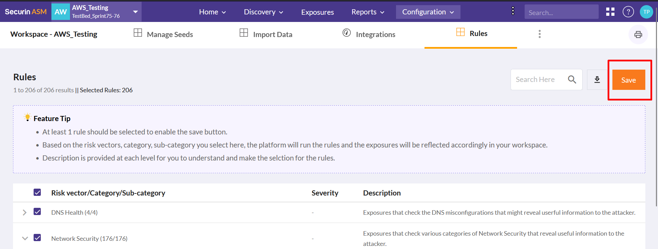Open the help question mark icon

coord(628,12)
